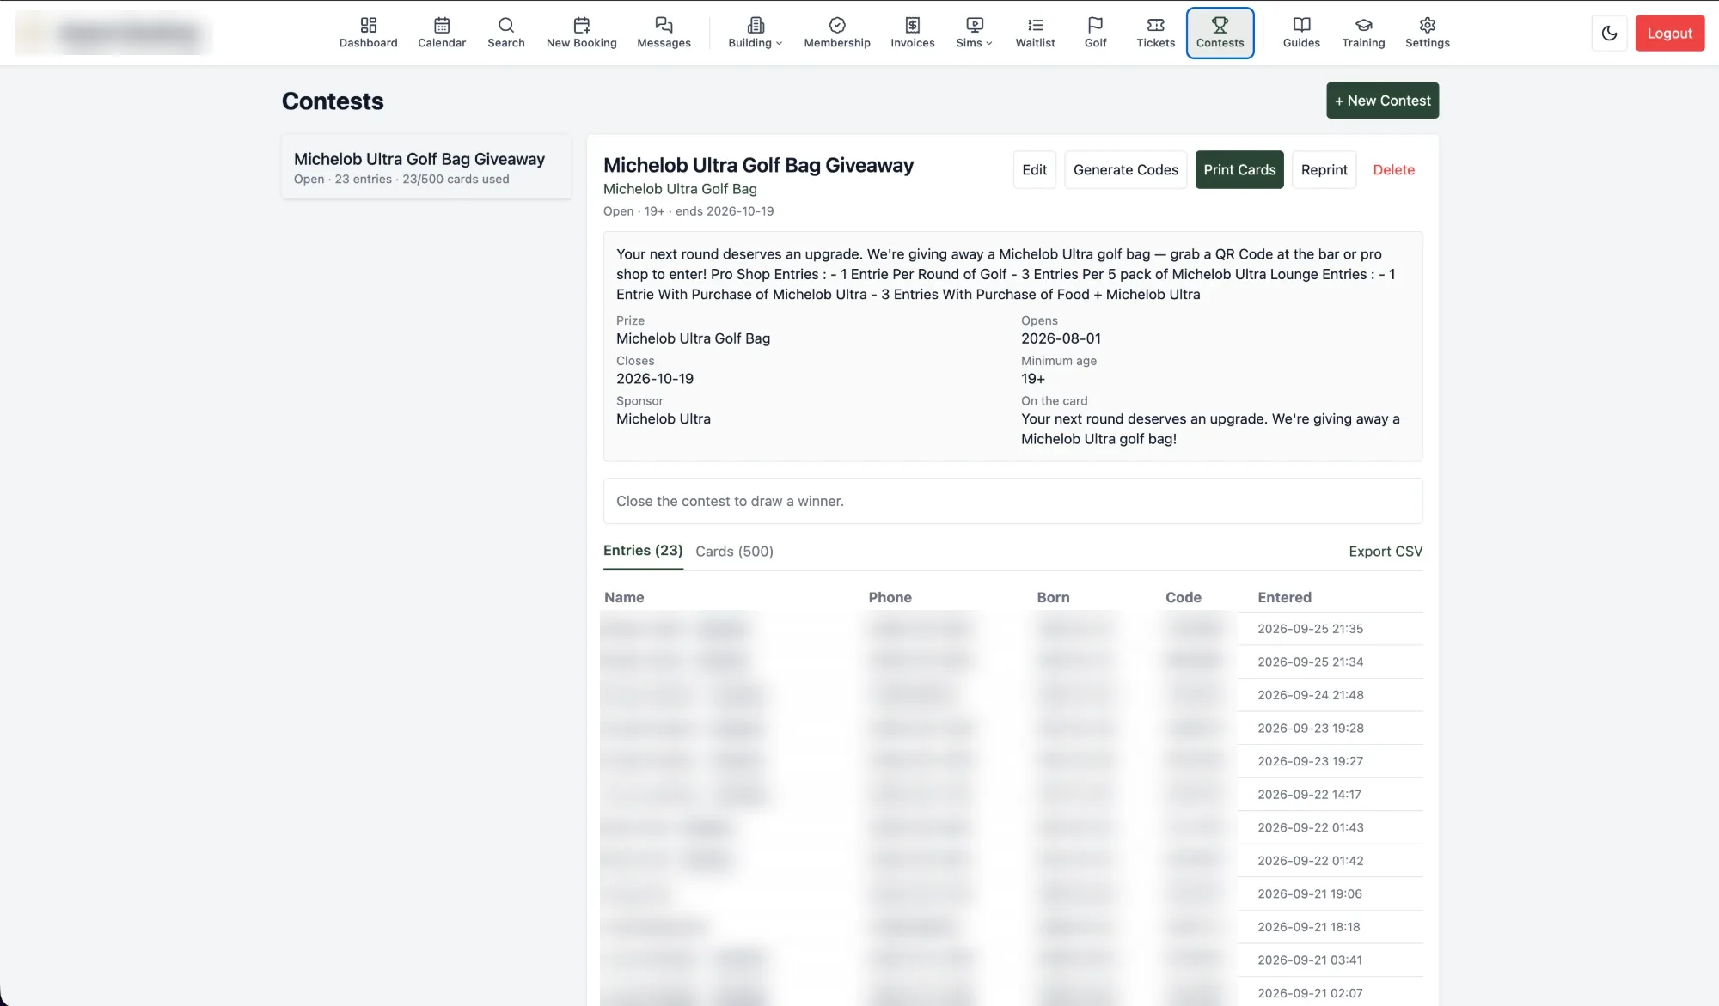
Task: Click the Contests trophy icon
Action: click(1220, 25)
